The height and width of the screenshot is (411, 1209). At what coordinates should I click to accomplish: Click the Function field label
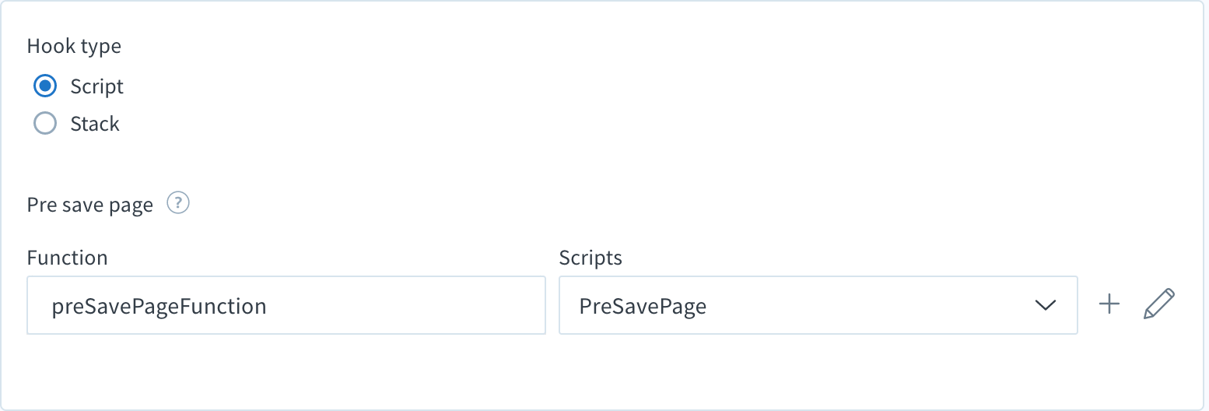67,258
